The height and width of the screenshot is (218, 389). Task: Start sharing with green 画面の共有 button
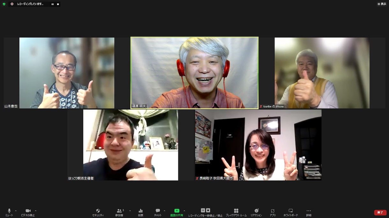pyautogui.click(x=177, y=212)
